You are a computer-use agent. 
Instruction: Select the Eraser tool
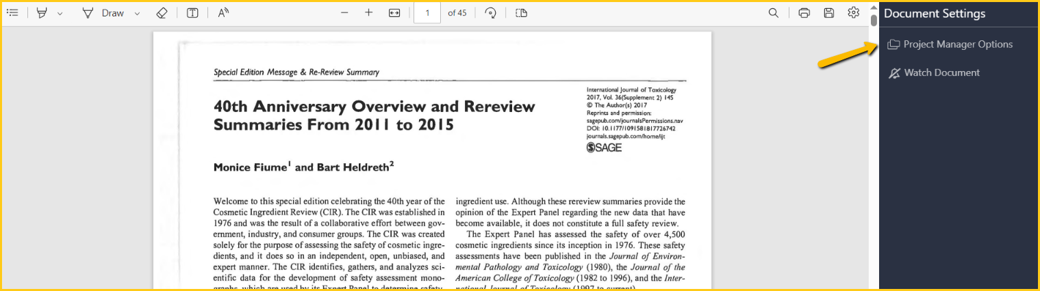(162, 13)
